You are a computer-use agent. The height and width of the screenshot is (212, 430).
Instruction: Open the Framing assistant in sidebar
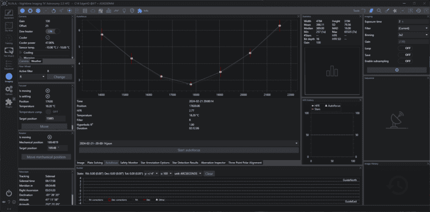[x=9, y=39]
